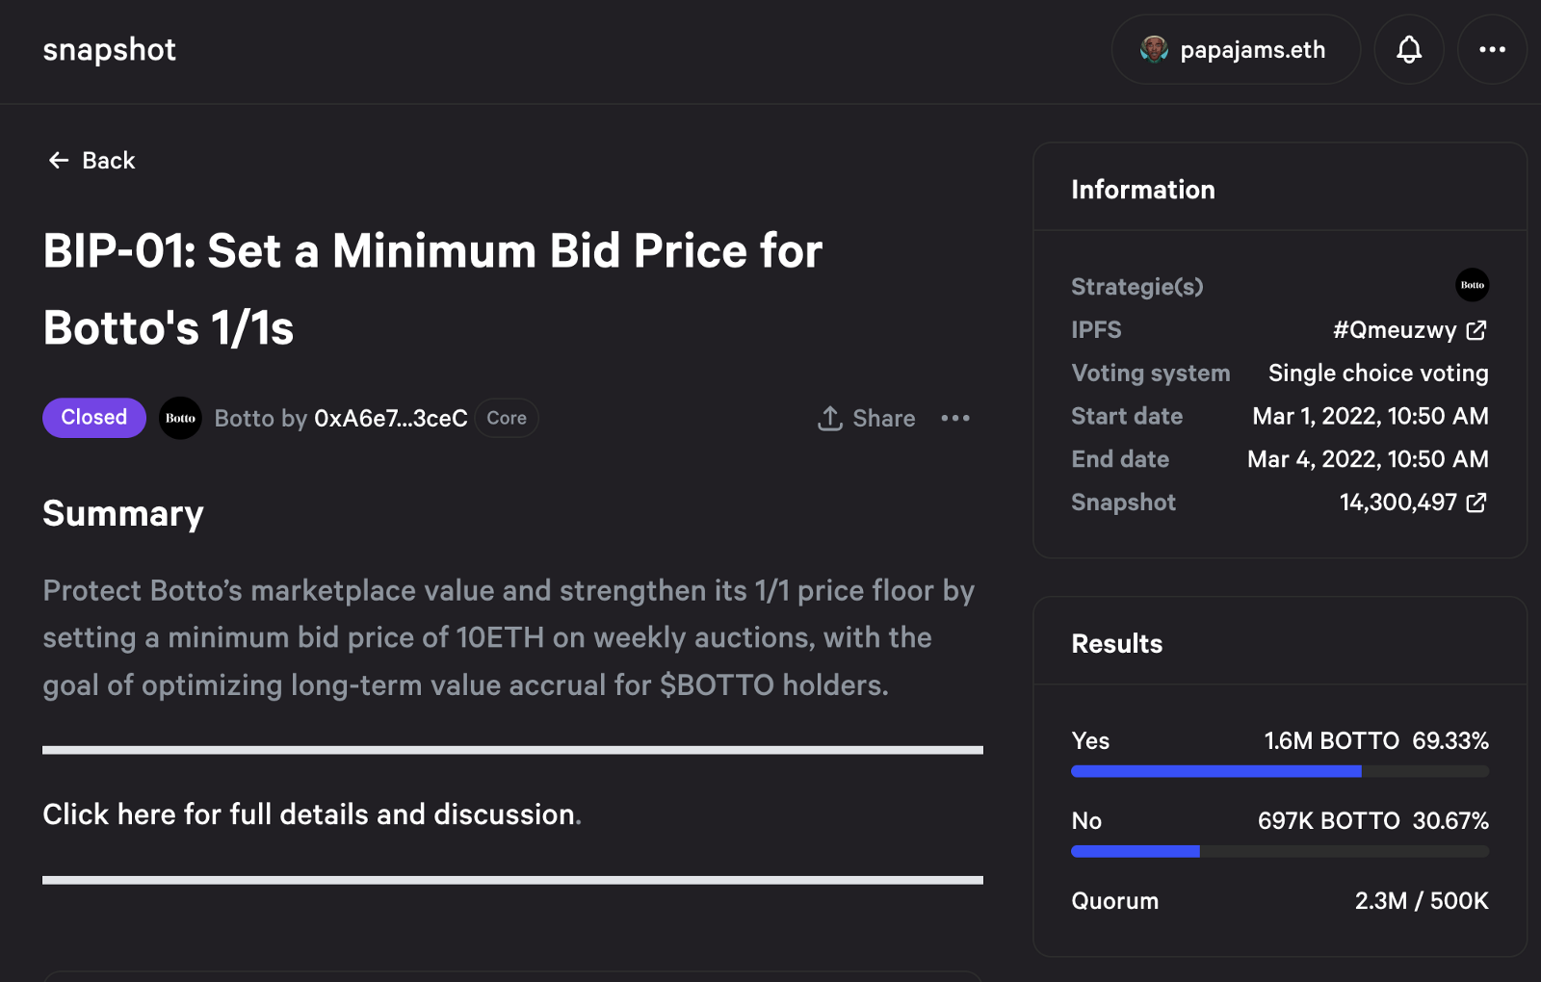
Task: Click the No result progress bar
Action: (1280, 851)
